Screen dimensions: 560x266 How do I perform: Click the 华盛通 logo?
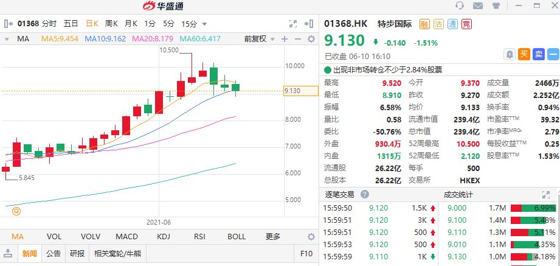tap(163, 5)
